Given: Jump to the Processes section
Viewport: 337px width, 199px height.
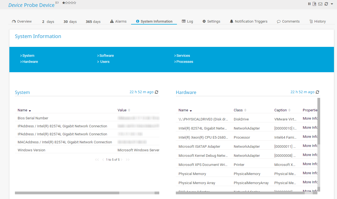Looking at the screenshot, I should click(184, 62).
